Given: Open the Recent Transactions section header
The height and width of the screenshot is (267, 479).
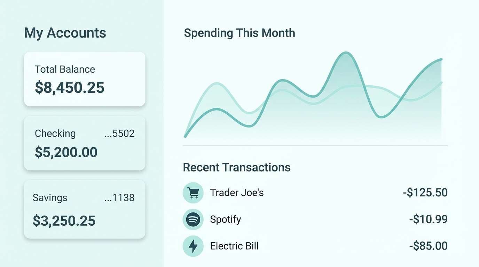Looking at the screenshot, I should (x=237, y=167).
